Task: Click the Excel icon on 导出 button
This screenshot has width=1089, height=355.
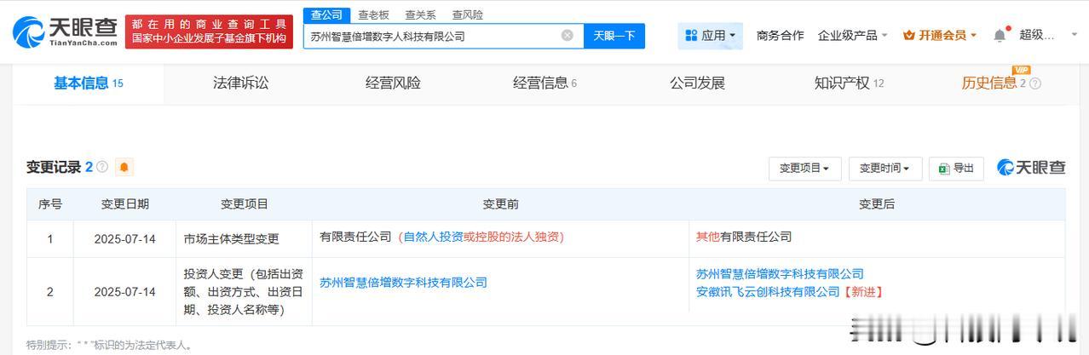Action: [x=944, y=169]
